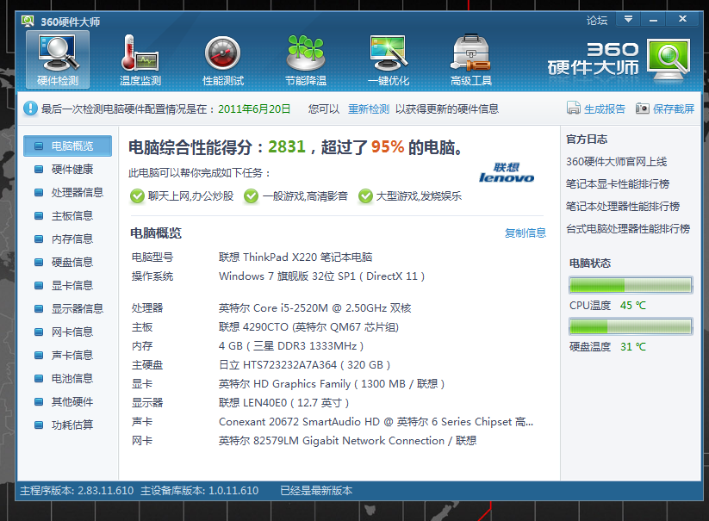The image size is (709, 521).
Task: Click the score value 2831
Action: click(x=287, y=147)
